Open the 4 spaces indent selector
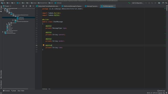The height and width of the screenshot is (94, 168). pyautogui.click(x=160, y=93)
